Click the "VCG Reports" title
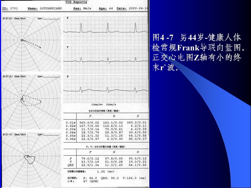Screen dimensions: 251x188 [x=76, y=2]
